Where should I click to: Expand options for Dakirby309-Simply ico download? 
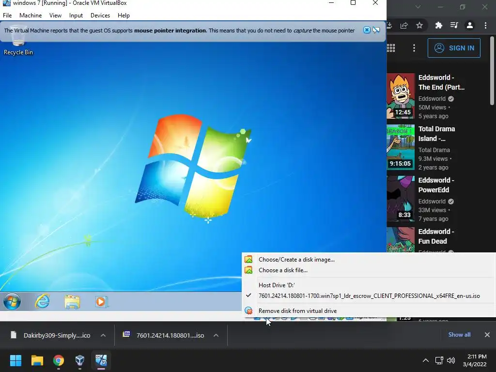pyautogui.click(x=103, y=335)
